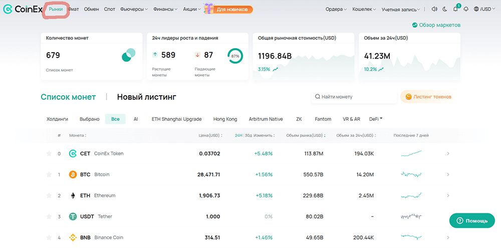Screen dimensions: 501x248
Task: Favorite ETH with the star icon
Action: pyautogui.click(x=49, y=195)
